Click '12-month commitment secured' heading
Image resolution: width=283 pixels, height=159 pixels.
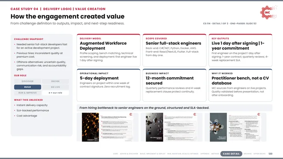(x=169, y=80)
